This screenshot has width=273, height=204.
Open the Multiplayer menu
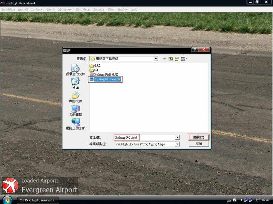pyautogui.click(x=66, y=10)
